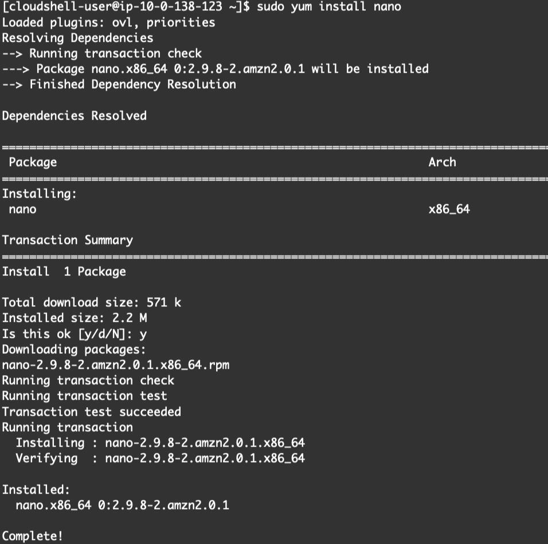Click the Finished Dependency Resolution line
The width and height of the screenshot is (548, 544).
point(119,85)
